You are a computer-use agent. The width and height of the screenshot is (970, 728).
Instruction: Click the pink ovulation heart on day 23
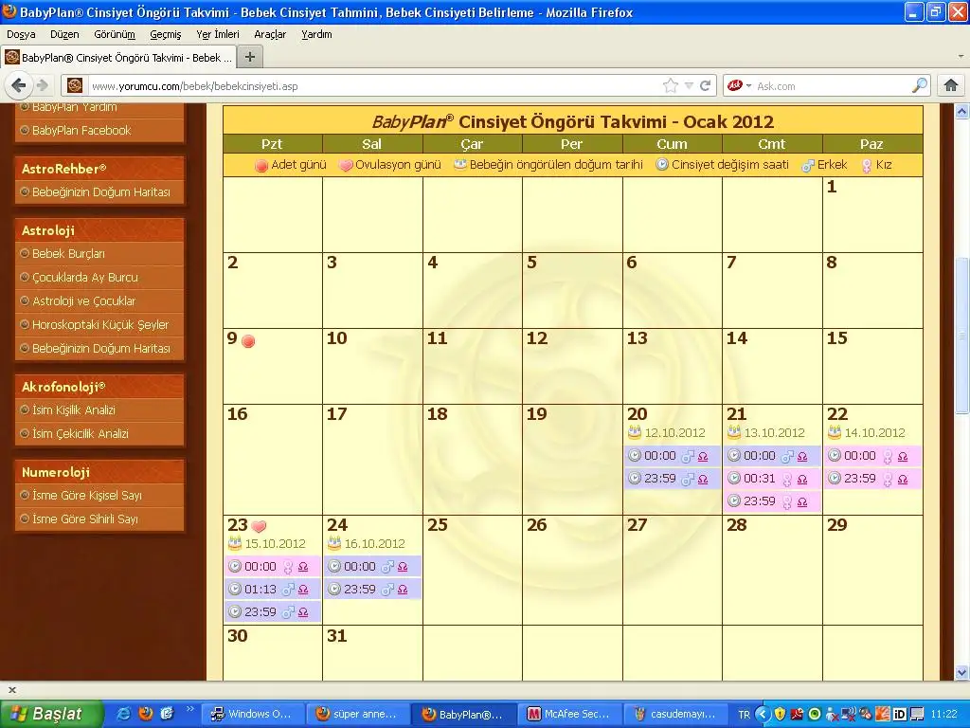(260, 527)
